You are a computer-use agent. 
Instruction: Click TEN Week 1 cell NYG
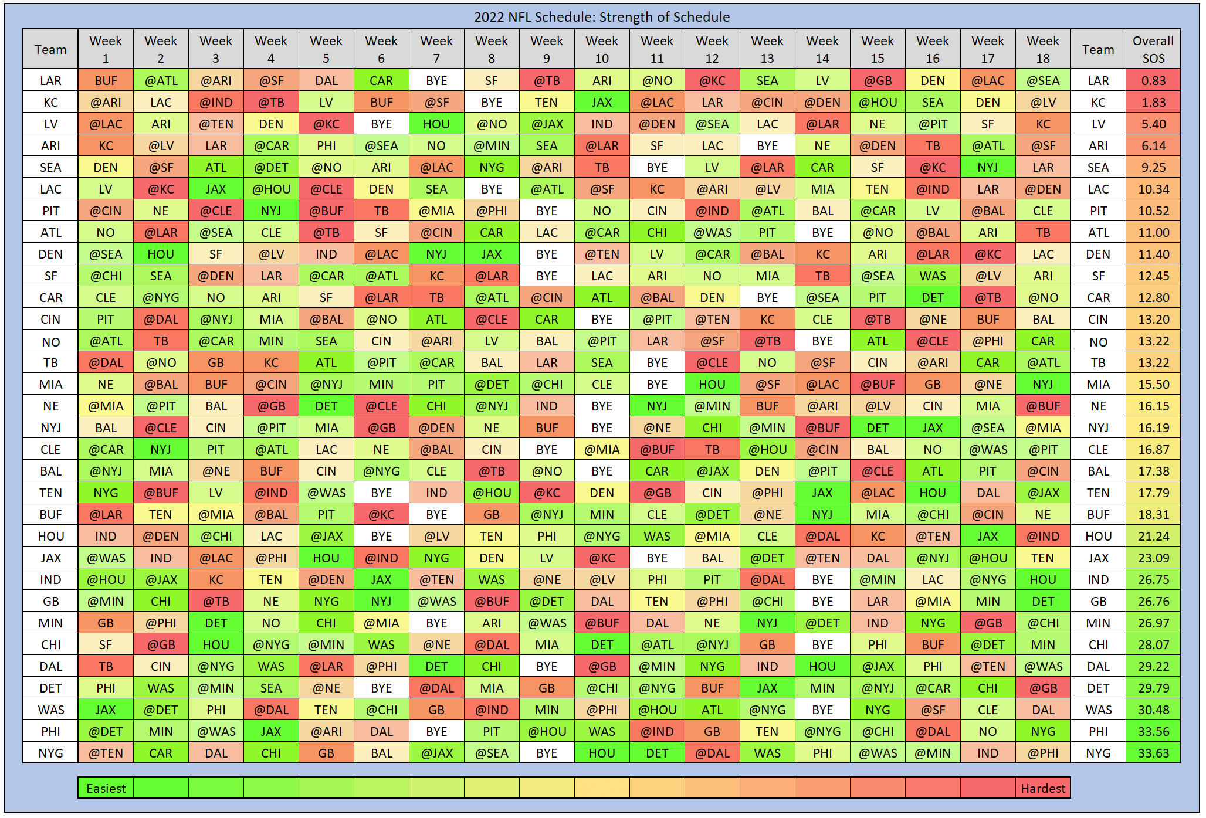pos(106,493)
